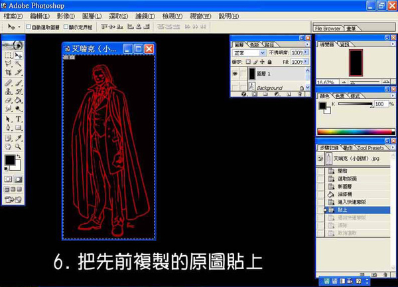This screenshot has width=398, height=287.
Task: Toggle lock image pixels brush icon
Action: pos(255,62)
